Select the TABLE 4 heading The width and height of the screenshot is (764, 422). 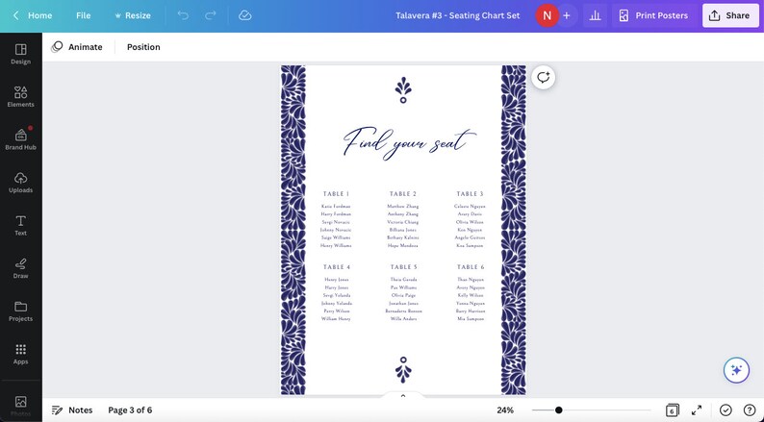(x=337, y=266)
